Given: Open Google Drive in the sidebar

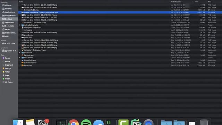Looking at the screenshot, I should click(10, 16).
